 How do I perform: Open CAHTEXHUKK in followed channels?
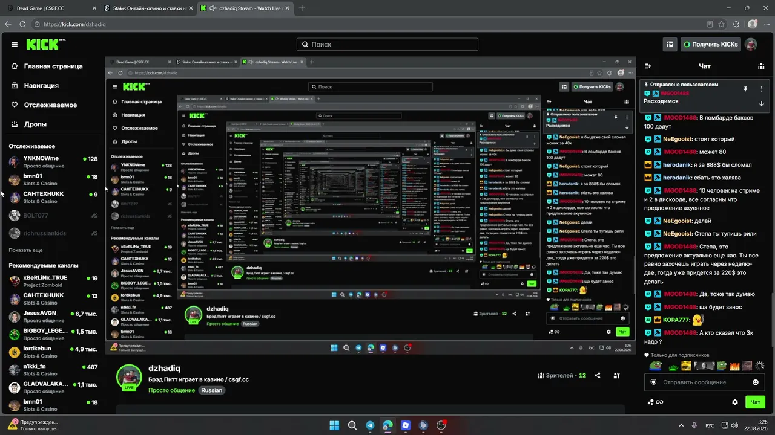[x=53, y=197]
